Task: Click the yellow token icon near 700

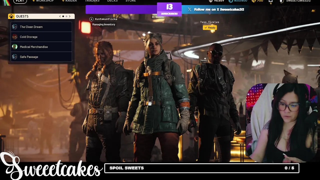Action: click(253, 1)
